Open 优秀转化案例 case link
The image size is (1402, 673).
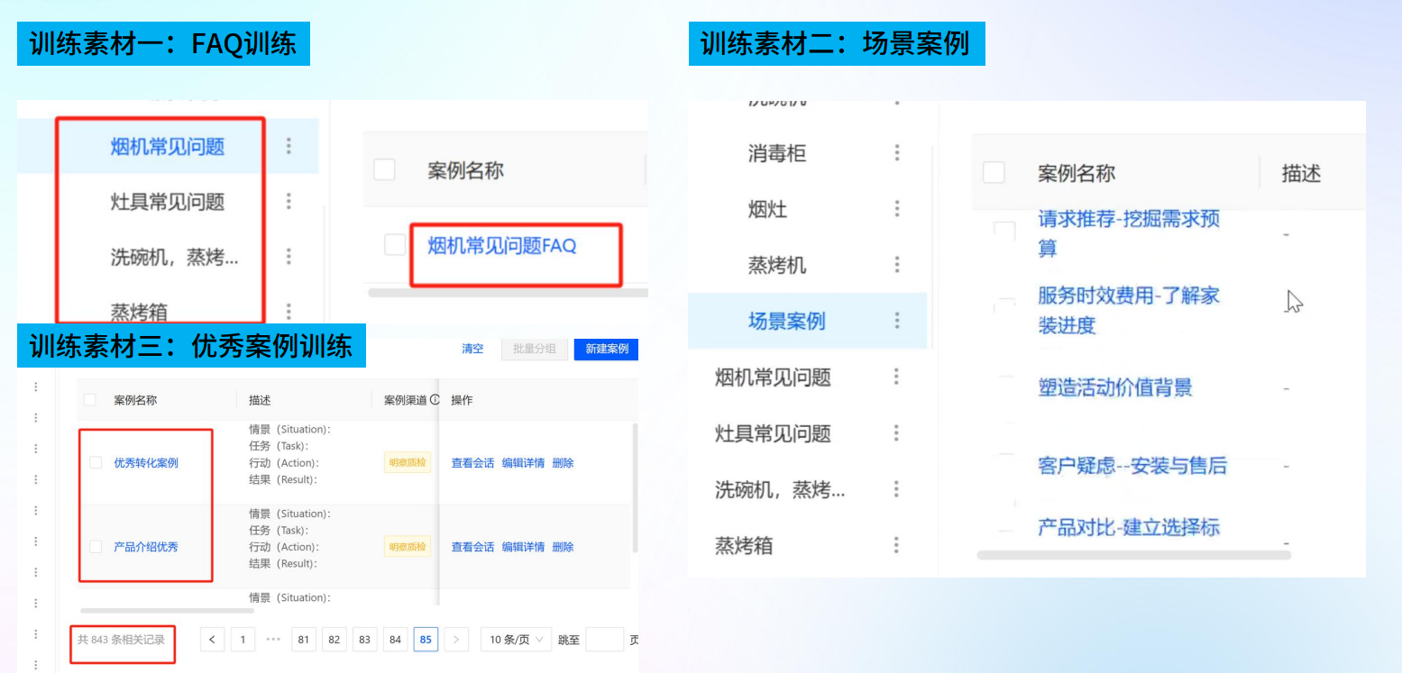(146, 463)
